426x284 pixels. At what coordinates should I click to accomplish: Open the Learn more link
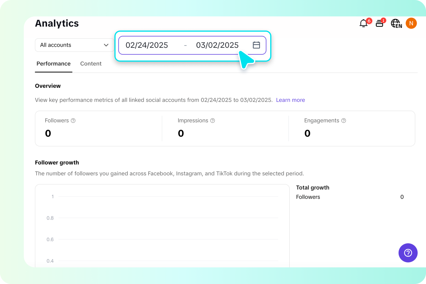(290, 100)
